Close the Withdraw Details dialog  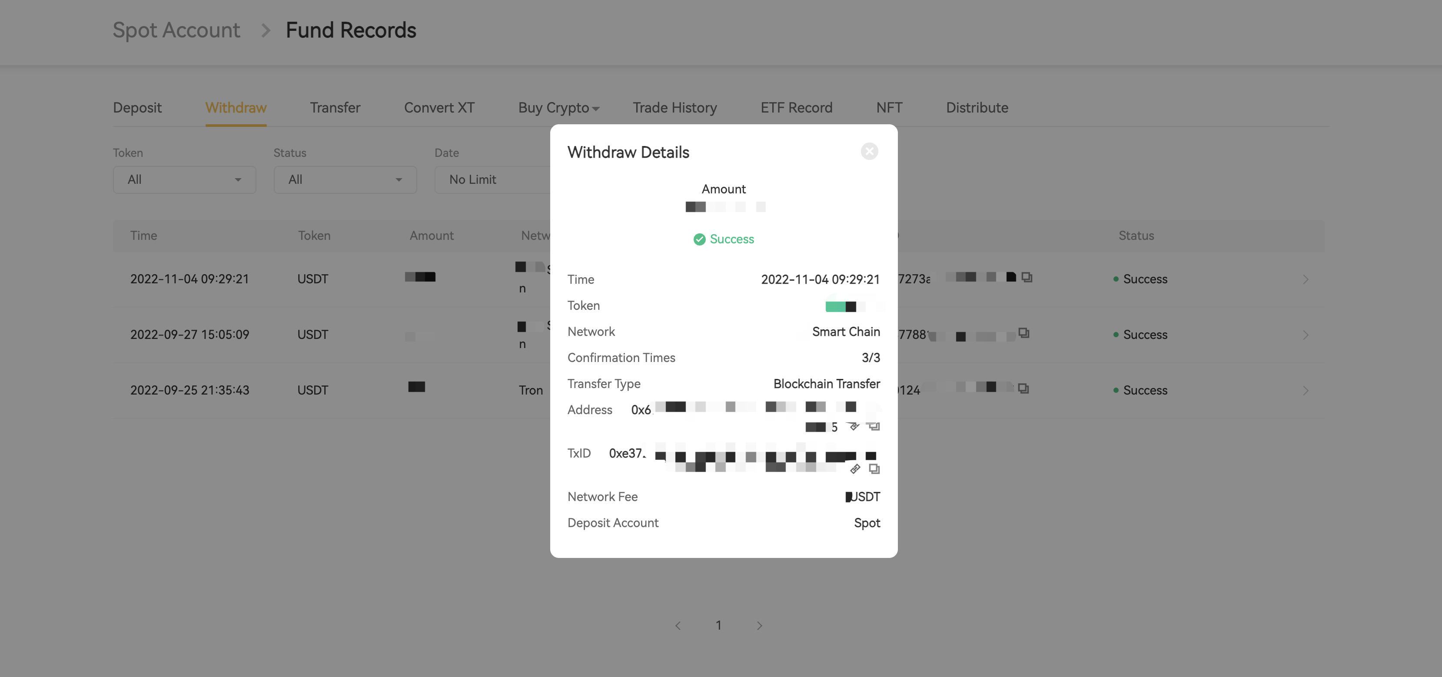[x=869, y=151]
